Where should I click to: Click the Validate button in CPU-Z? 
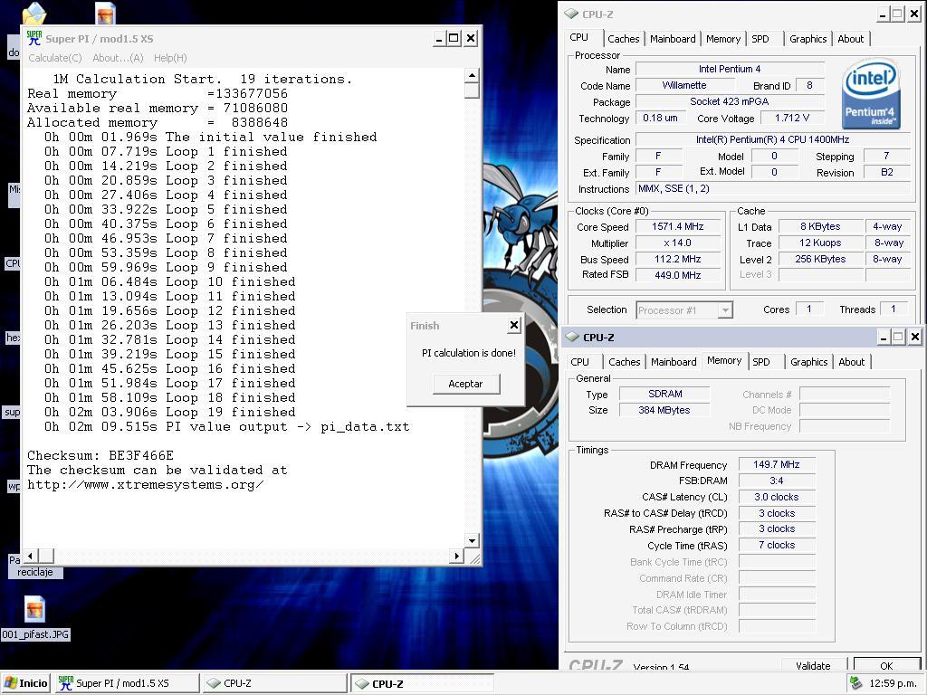click(x=814, y=665)
